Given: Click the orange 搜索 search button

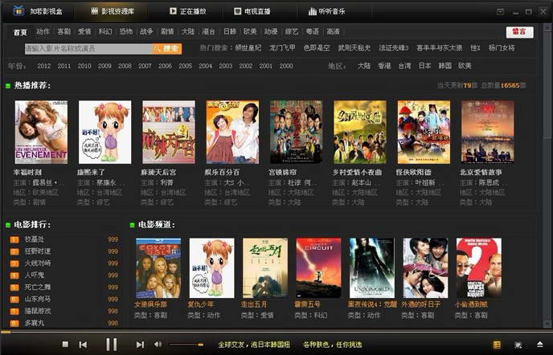Looking at the screenshot, I should pyautogui.click(x=167, y=49).
